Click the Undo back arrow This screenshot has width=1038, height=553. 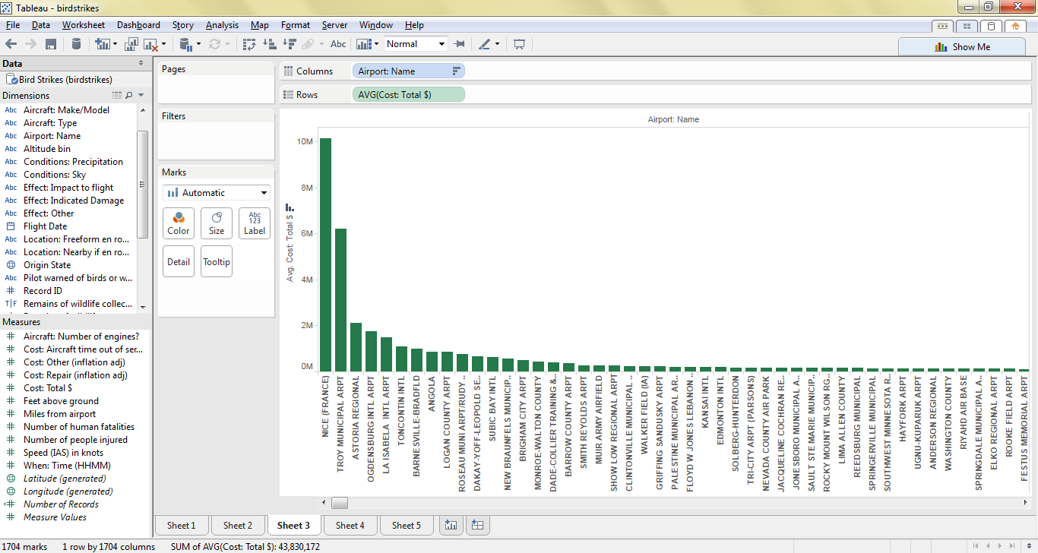(11, 44)
